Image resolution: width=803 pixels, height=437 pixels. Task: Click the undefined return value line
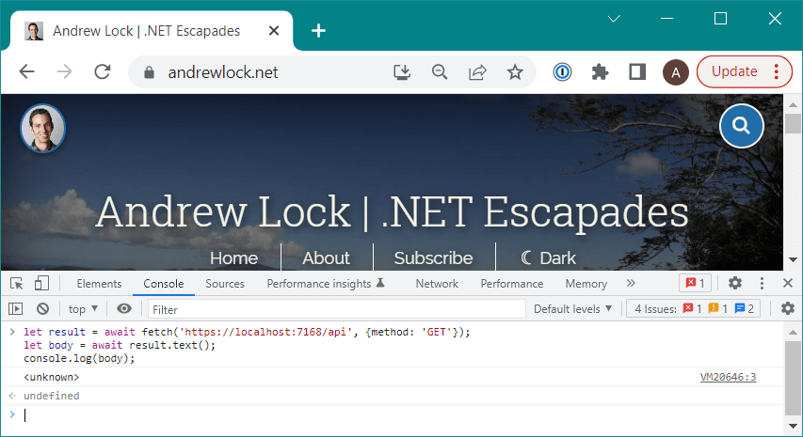(51, 396)
